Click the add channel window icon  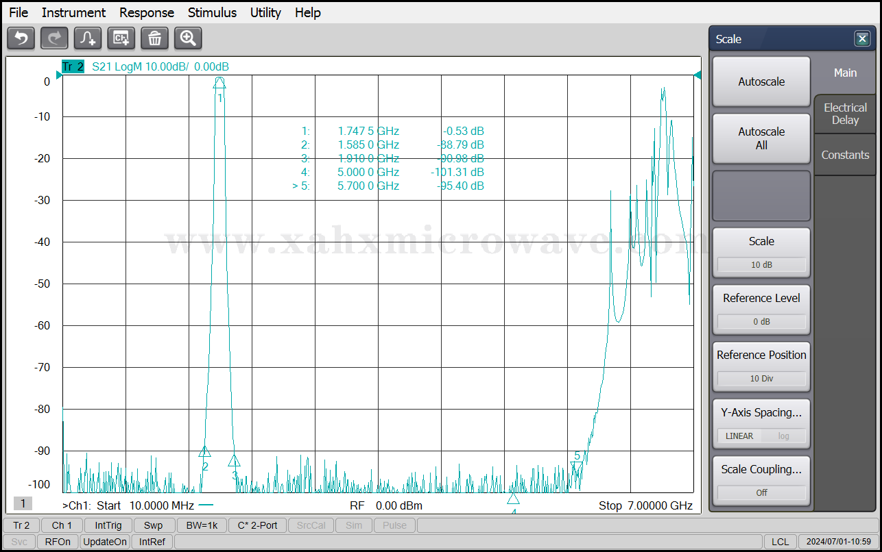[121, 38]
